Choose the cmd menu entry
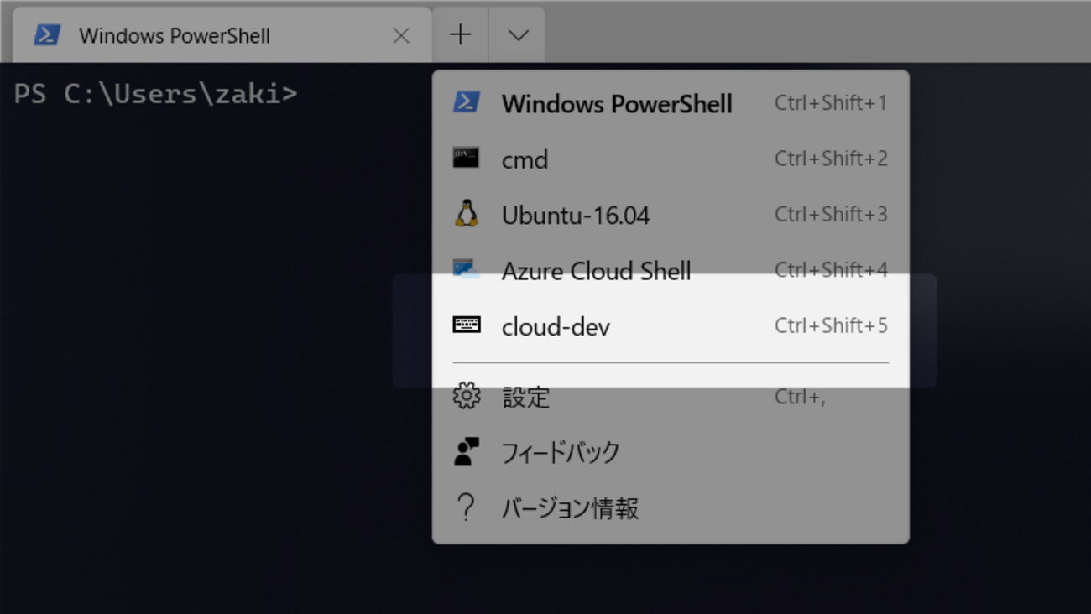The image size is (1091, 614). tap(525, 159)
